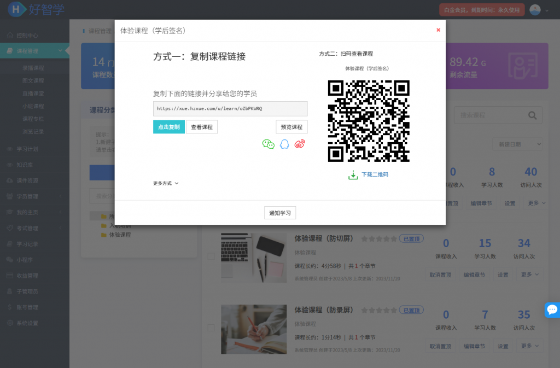Click the 知识库 sidebar icon
560x368 pixels.
pos(10,165)
